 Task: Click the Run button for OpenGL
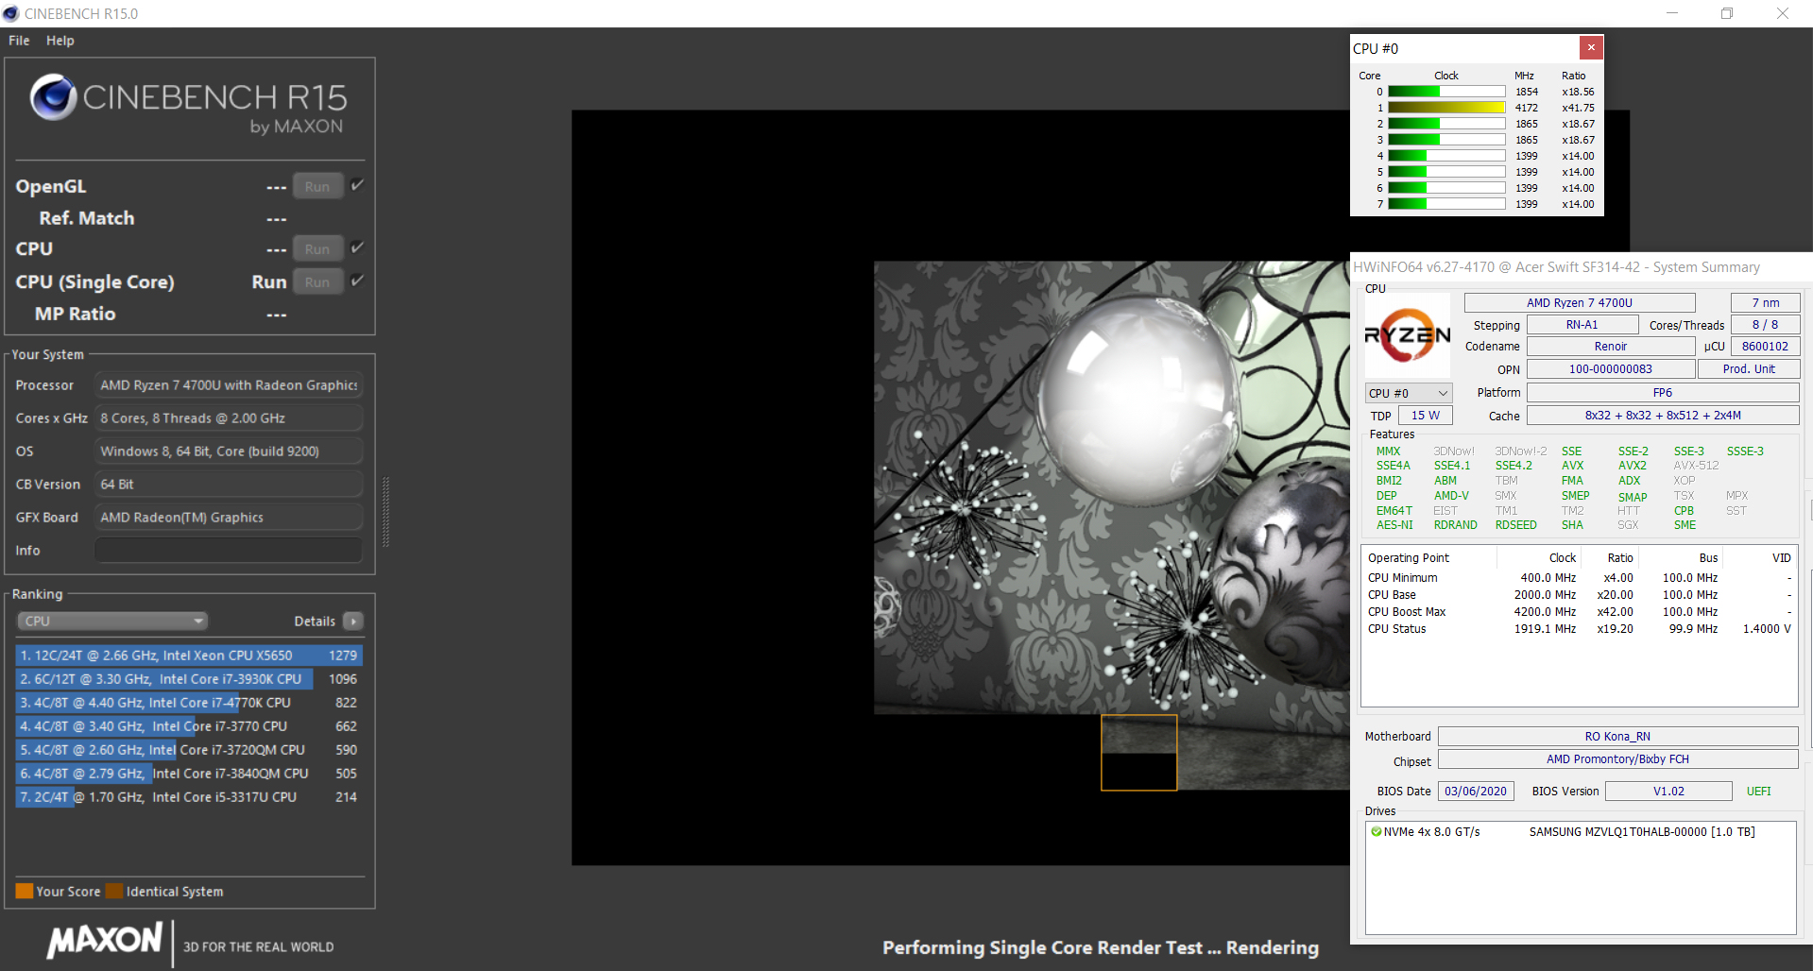317,186
